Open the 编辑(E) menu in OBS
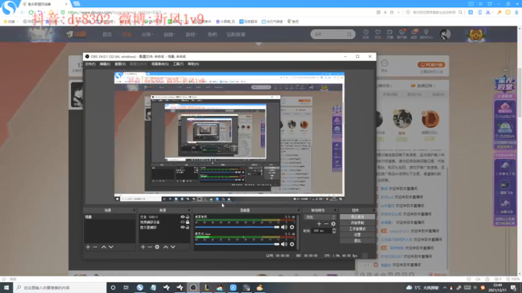The image size is (522, 293). point(105,64)
